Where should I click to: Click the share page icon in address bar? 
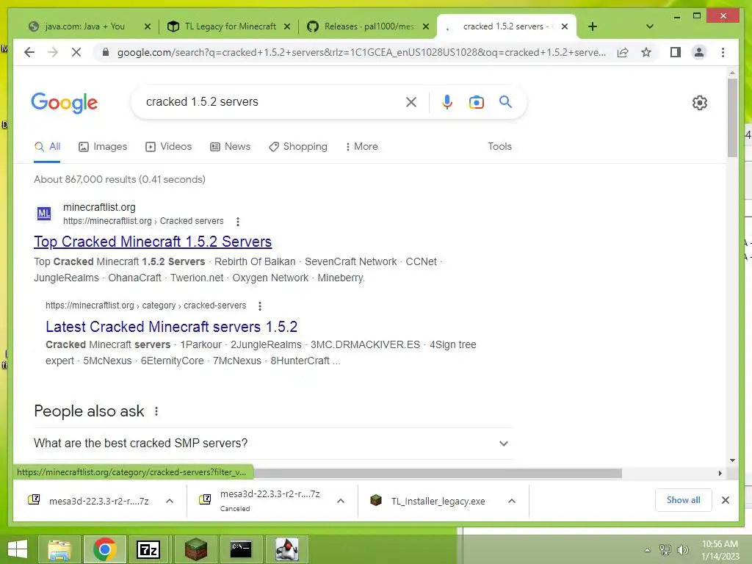(623, 52)
